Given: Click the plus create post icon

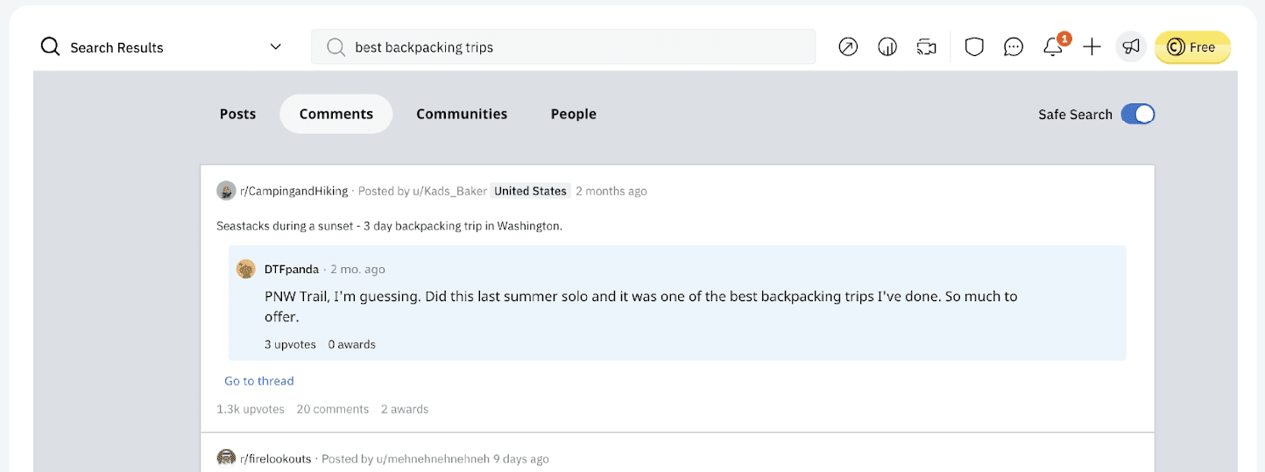Looking at the screenshot, I should coord(1092,47).
